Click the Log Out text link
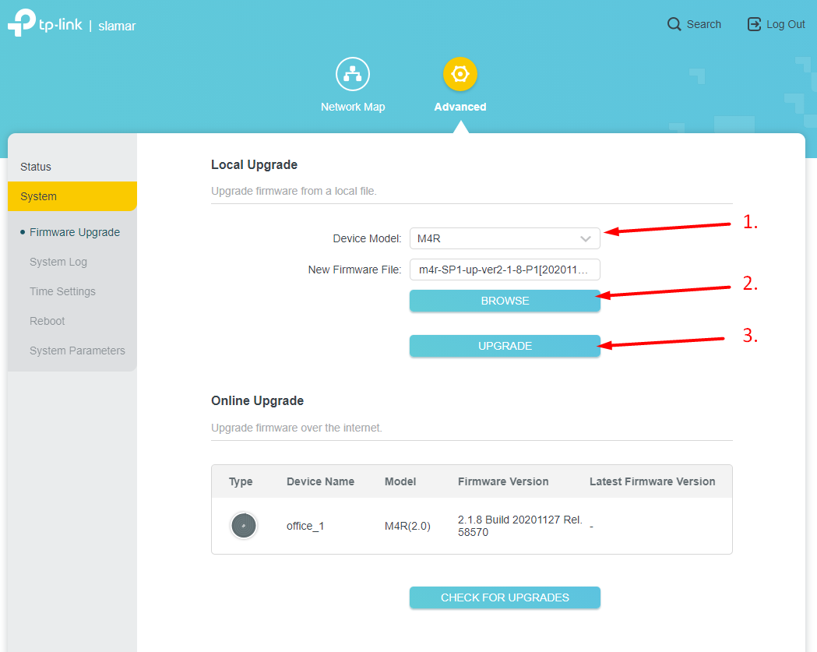 coord(785,24)
